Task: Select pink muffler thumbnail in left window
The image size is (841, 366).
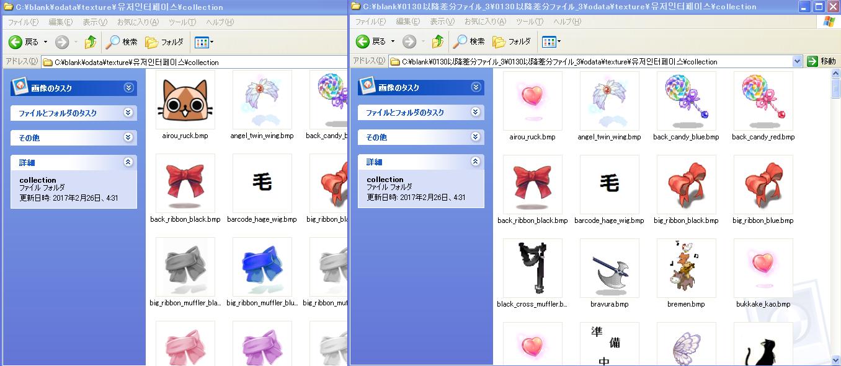Action: point(185,343)
